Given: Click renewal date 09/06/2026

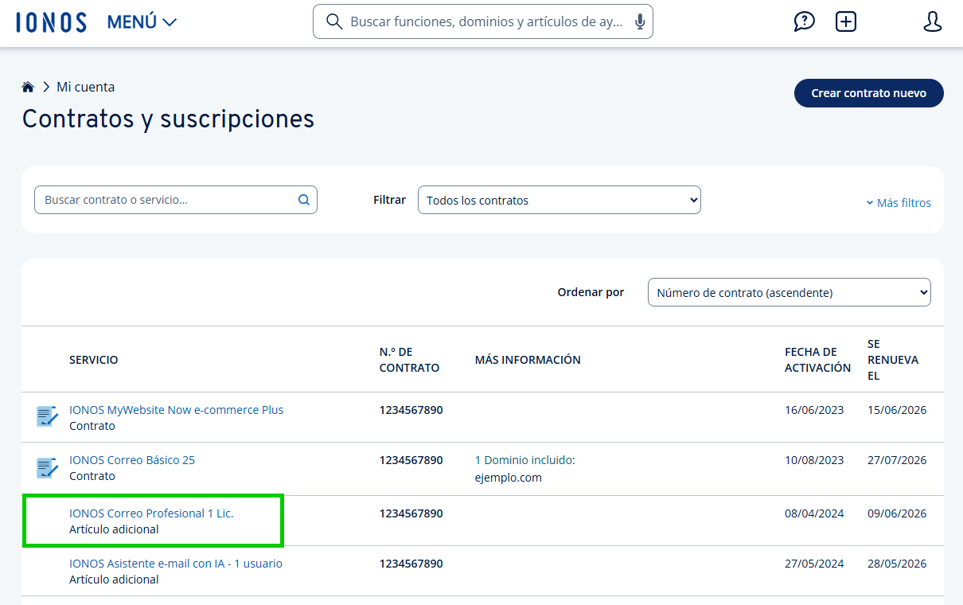Looking at the screenshot, I should point(897,513).
